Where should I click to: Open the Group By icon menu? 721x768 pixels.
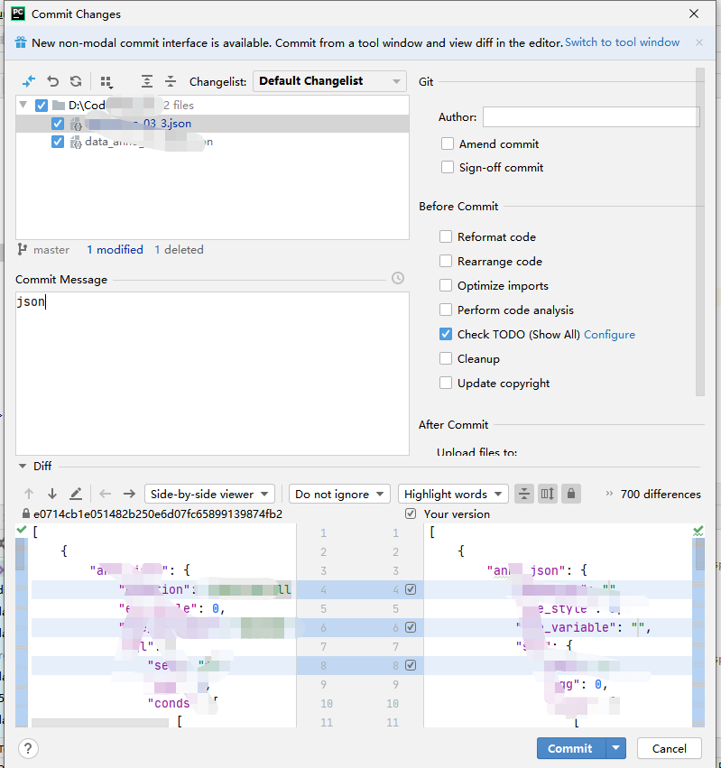click(106, 81)
